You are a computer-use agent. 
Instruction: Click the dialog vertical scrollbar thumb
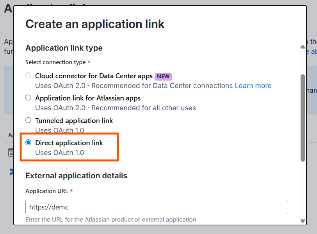click(x=303, y=118)
